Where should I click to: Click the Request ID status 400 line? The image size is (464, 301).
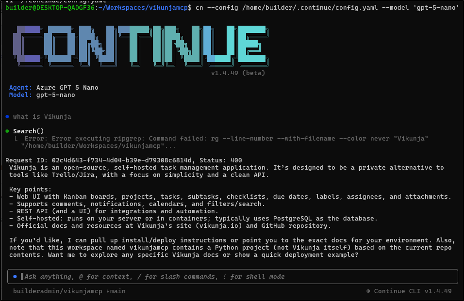click(x=123, y=160)
